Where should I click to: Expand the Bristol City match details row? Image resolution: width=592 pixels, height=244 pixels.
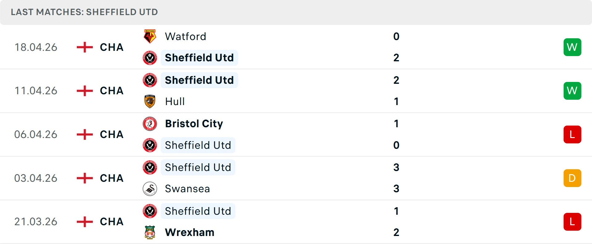point(296,134)
